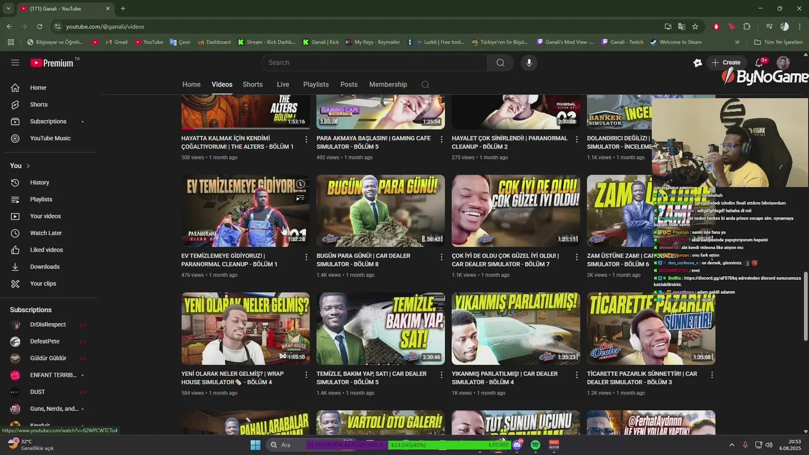This screenshot has height=455, width=809.
Task: Open thumbnail of YENİ OLARAK NELER GELMİŞ video
Action: 245,329
